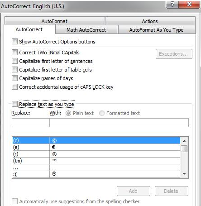Image resolution: width=201 pixels, height=206 pixels.
Task: Enable Capitalize first letter of table cells
Action: (x=14, y=70)
